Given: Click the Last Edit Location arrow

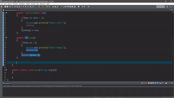Looking at the screenshot, I should click(x=82, y=7).
